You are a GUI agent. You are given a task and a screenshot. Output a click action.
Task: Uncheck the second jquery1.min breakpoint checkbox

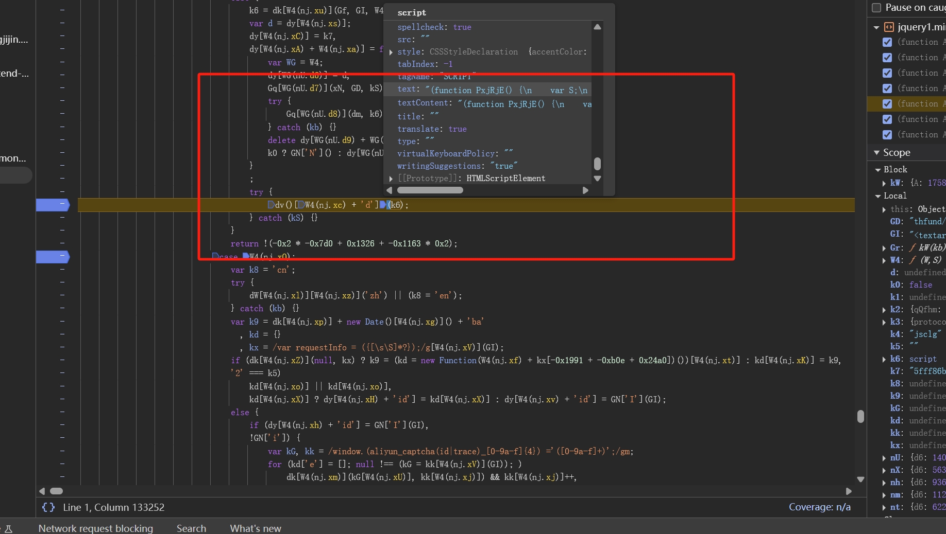click(x=887, y=58)
